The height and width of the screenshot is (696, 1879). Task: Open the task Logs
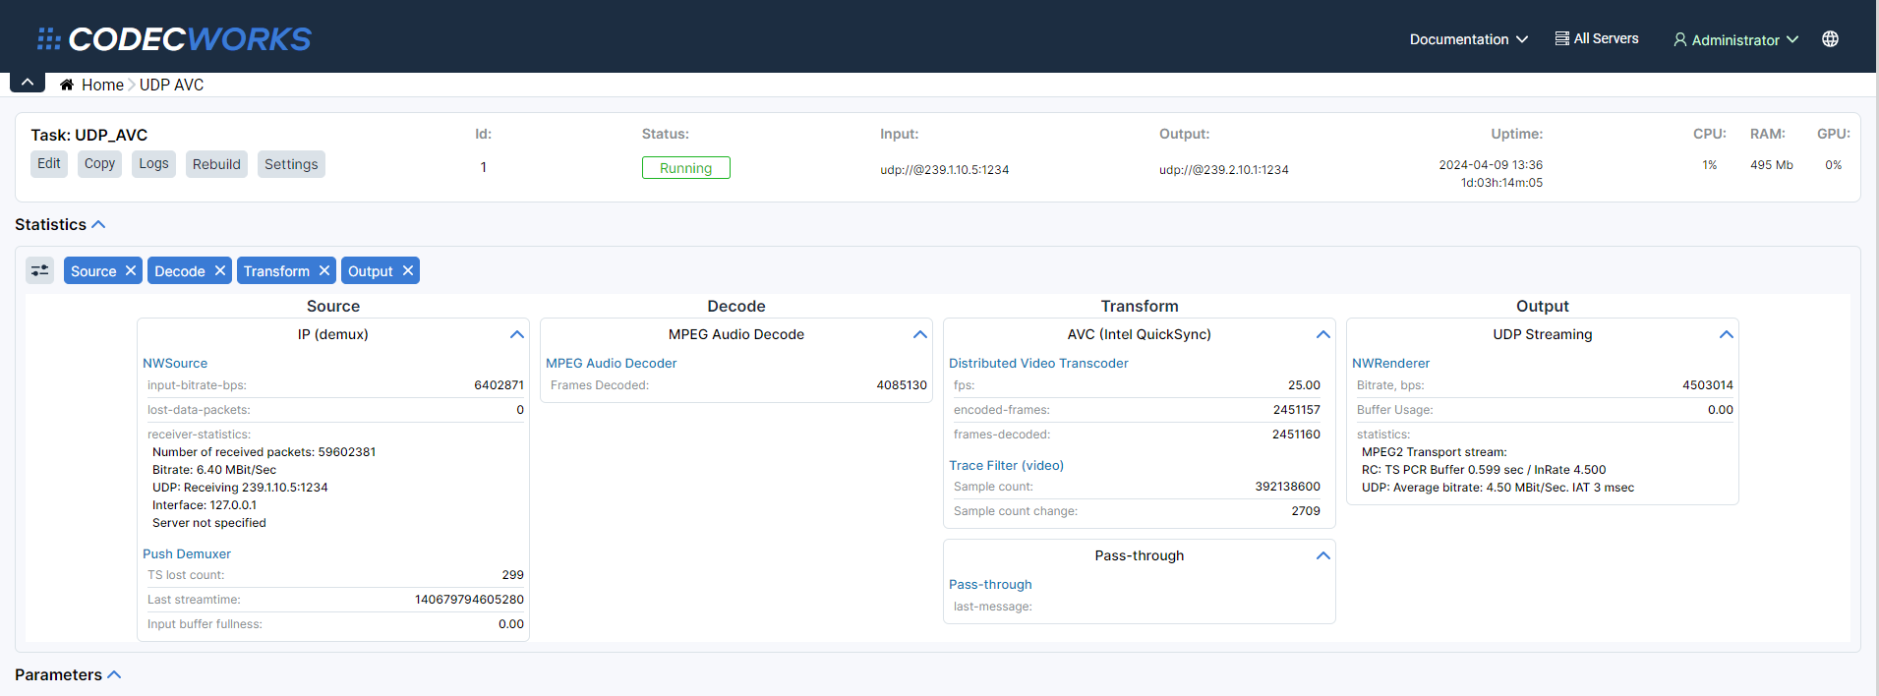click(153, 164)
